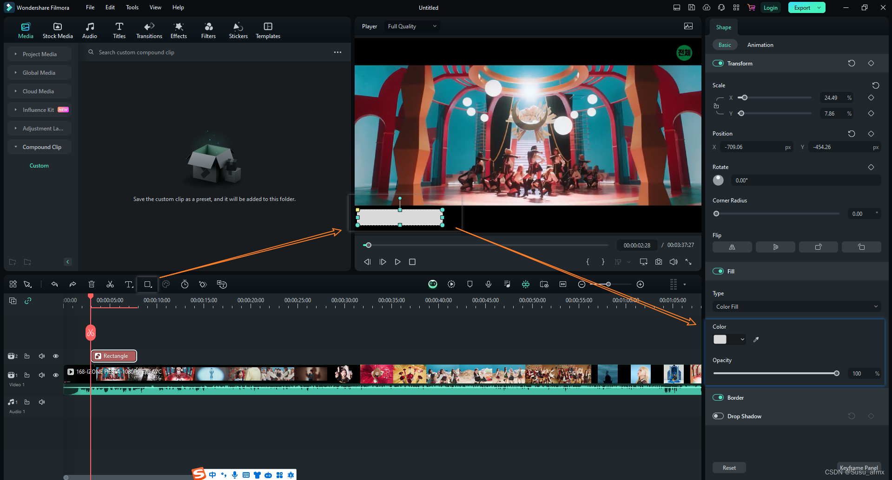The width and height of the screenshot is (892, 480).
Task: Click the voiceover microphone icon
Action: click(489, 284)
